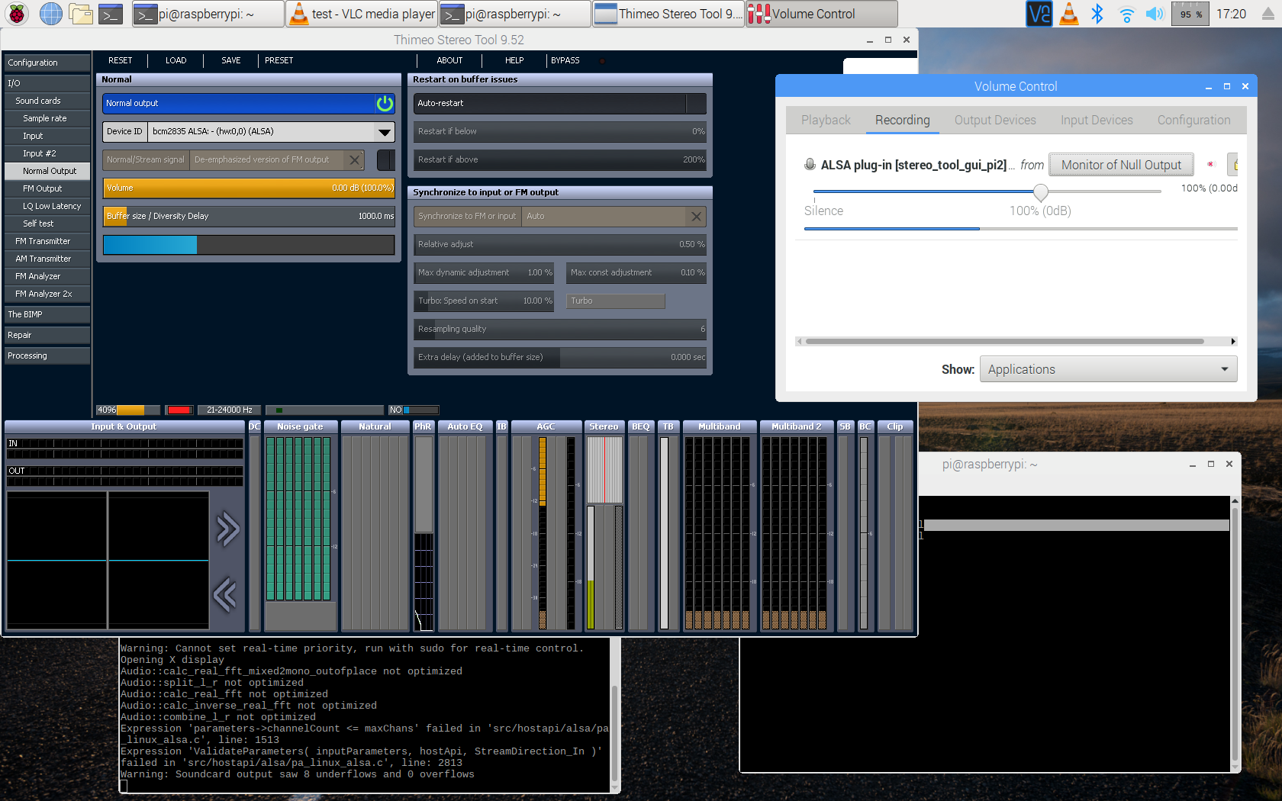Adjust the orange Volume slider
The width and height of the screenshot is (1282, 801).
[249, 188]
